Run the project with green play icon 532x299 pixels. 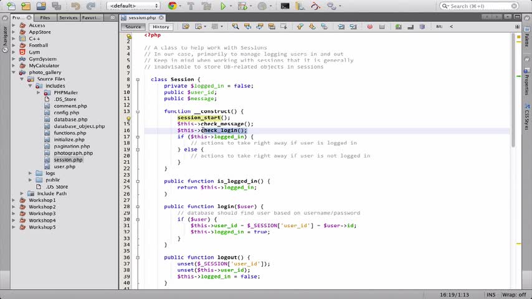pyautogui.click(x=223, y=6)
